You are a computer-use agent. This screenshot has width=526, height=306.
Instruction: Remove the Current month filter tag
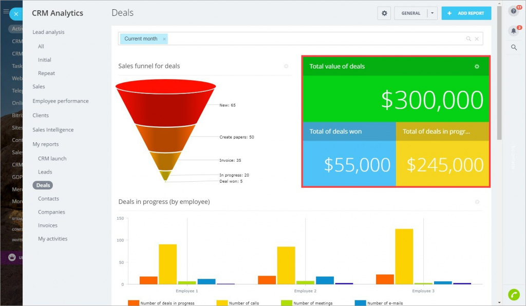pyautogui.click(x=163, y=39)
